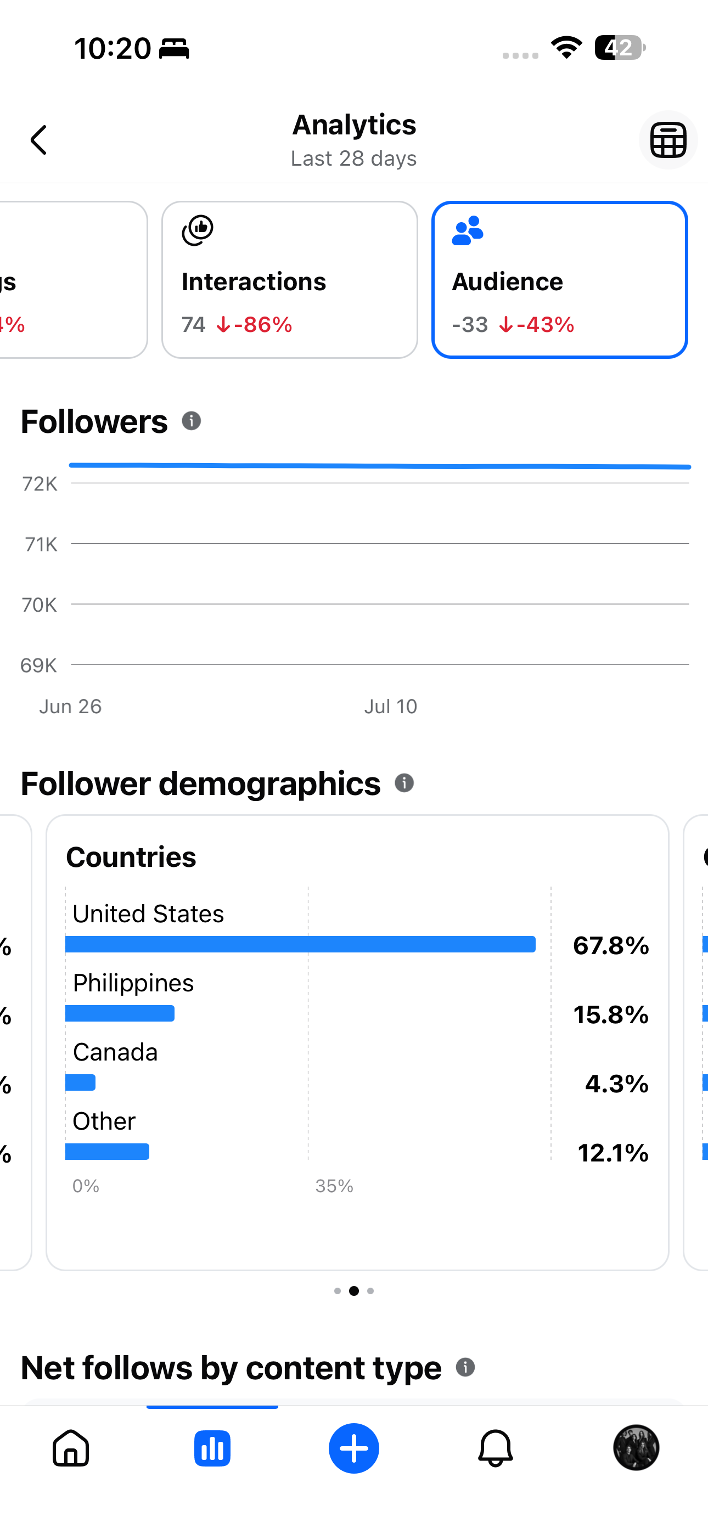Select the partially visible left metric card

[x=72, y=280]
